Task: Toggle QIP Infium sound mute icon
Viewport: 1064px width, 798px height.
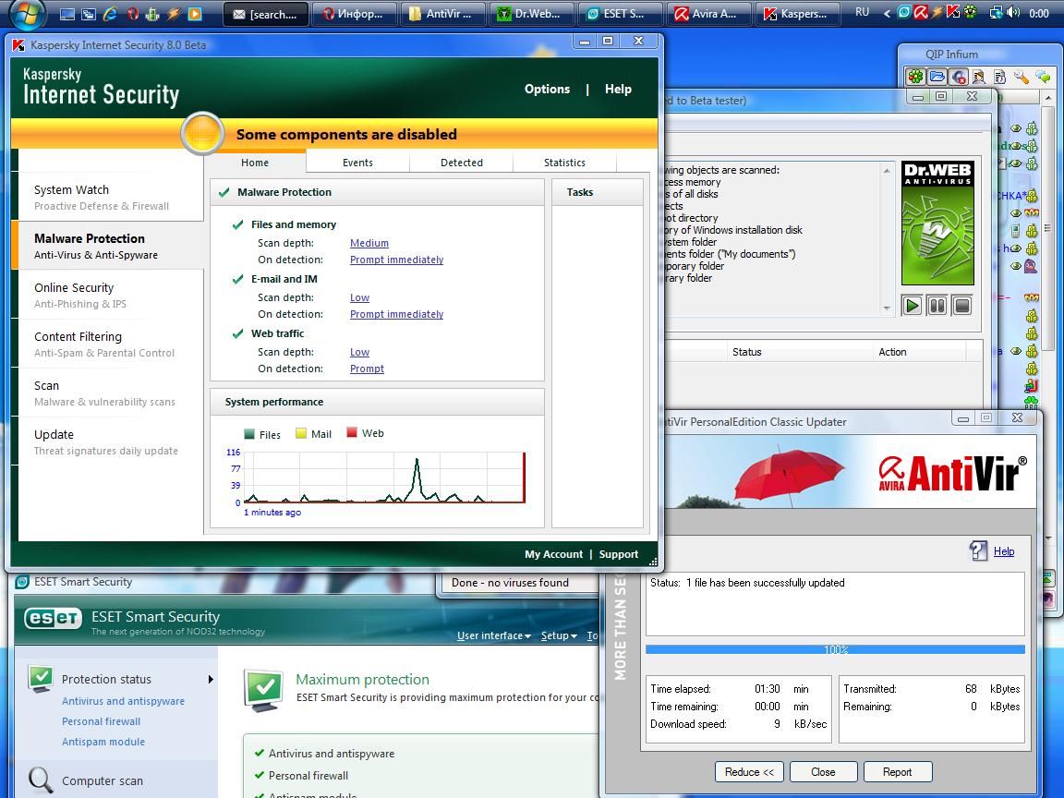Action: (959, 77)
